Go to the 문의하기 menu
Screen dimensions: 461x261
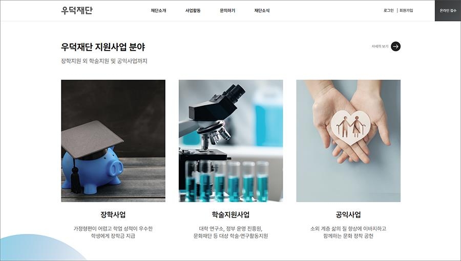(227, 11)
